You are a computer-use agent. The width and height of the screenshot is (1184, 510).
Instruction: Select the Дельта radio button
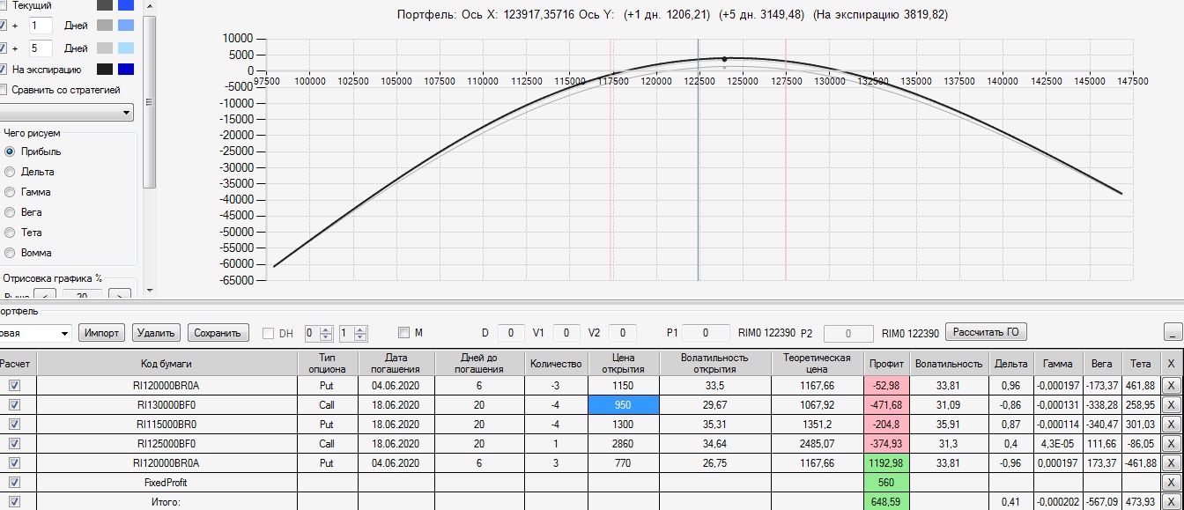click(11, 172)
